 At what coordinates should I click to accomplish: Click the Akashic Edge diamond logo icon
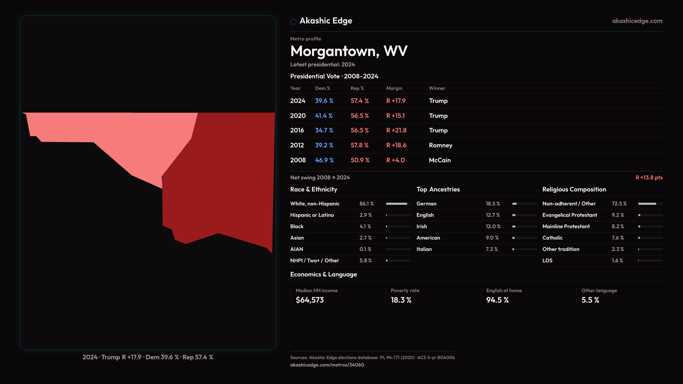point(293,22)
